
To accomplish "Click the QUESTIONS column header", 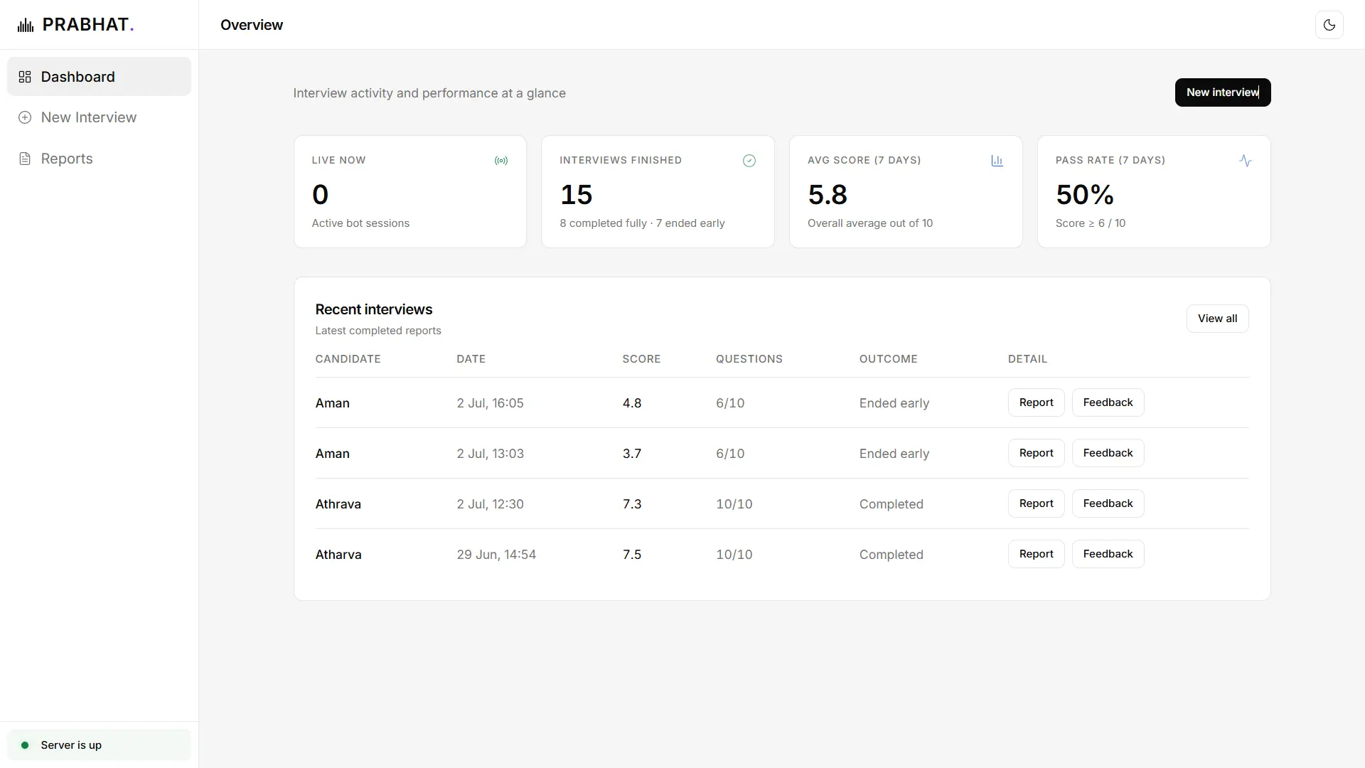I will pyautogui.click(x=749, y=359).
